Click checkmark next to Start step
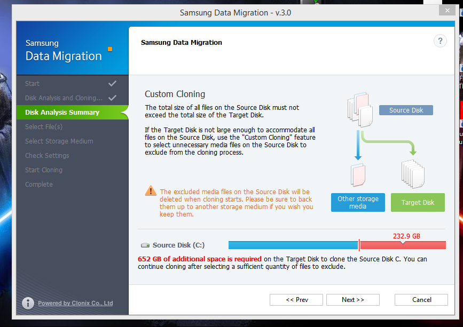This screenshot has width=463, height=327. [112, 83]
